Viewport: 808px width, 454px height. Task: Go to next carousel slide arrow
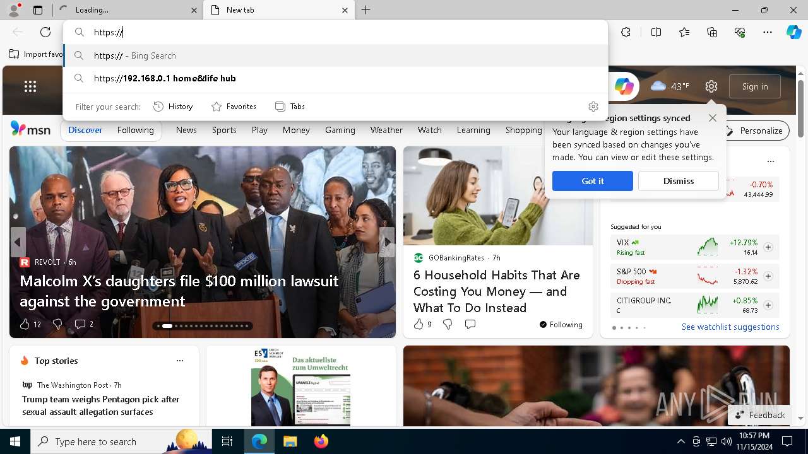(387, 242)
